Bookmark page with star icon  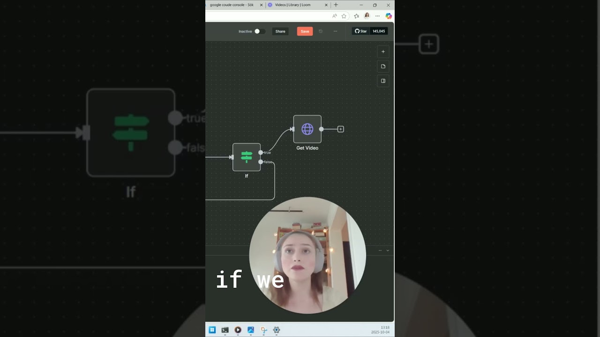tap(344, 16)
